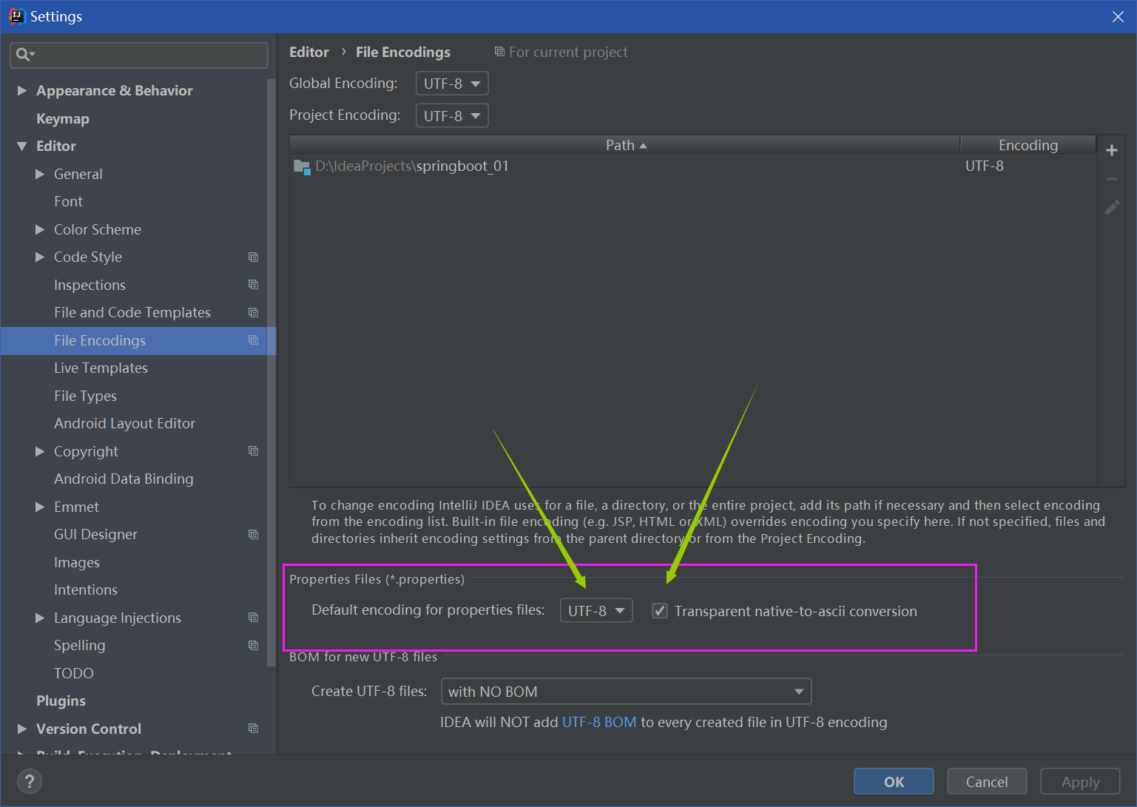Expand the Copyright node

(x=40, y=451)
